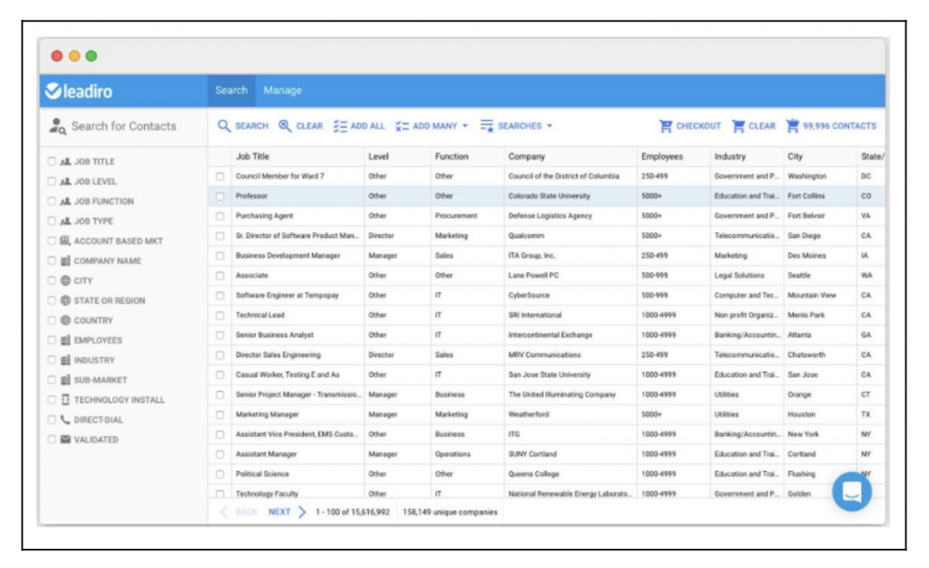Sort by the Company column header
Image resolution: width=929 pixels, height=568 pixels.
point(527,156)
